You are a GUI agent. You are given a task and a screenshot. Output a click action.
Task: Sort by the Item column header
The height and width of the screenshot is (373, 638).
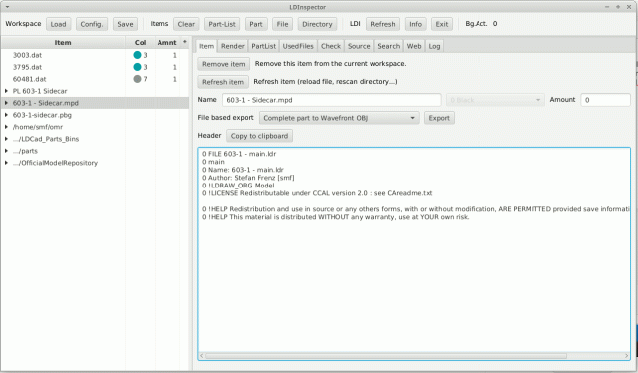click(x=63, y=42)
